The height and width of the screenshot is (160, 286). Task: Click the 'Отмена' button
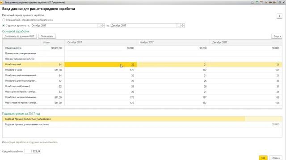click(x=275, y=158)
